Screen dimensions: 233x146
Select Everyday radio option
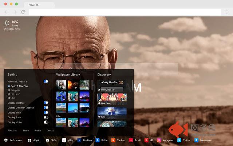pyautogui.click(x=9, y=90)
